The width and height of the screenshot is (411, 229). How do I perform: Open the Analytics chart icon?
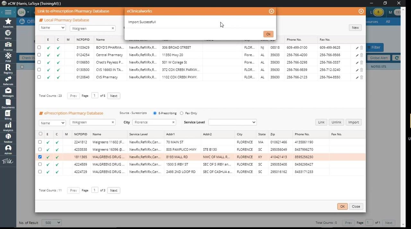tap(8, 127)
